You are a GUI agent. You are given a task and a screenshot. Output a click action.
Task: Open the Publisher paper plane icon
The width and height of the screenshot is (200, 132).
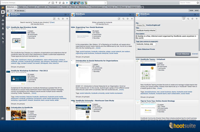click(x=3, y=16)
